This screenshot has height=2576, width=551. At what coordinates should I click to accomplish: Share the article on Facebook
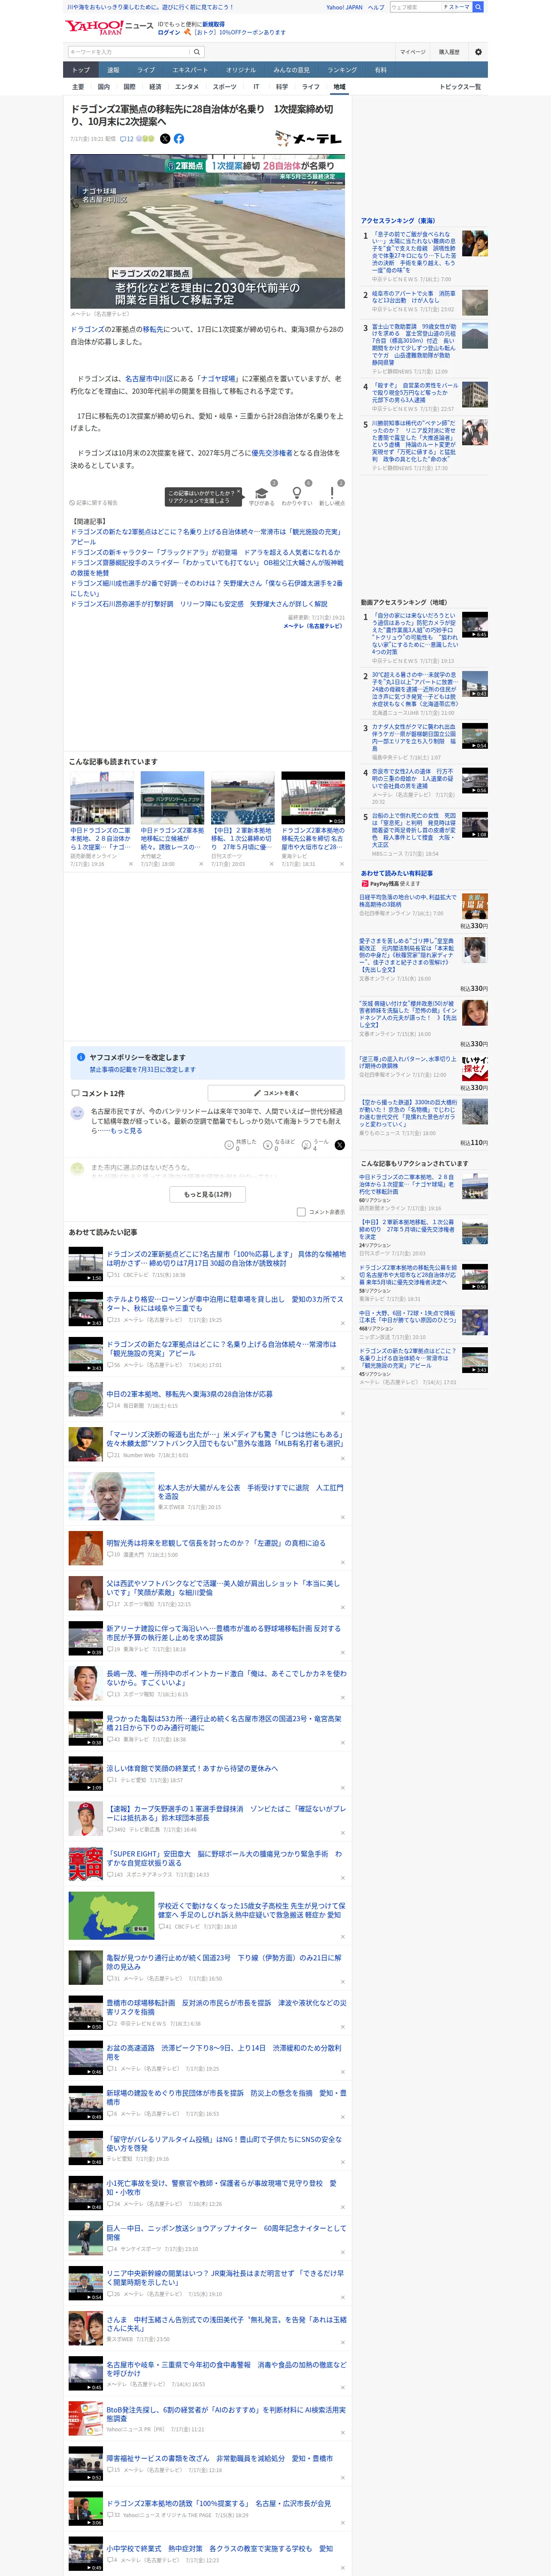point(179,139)
